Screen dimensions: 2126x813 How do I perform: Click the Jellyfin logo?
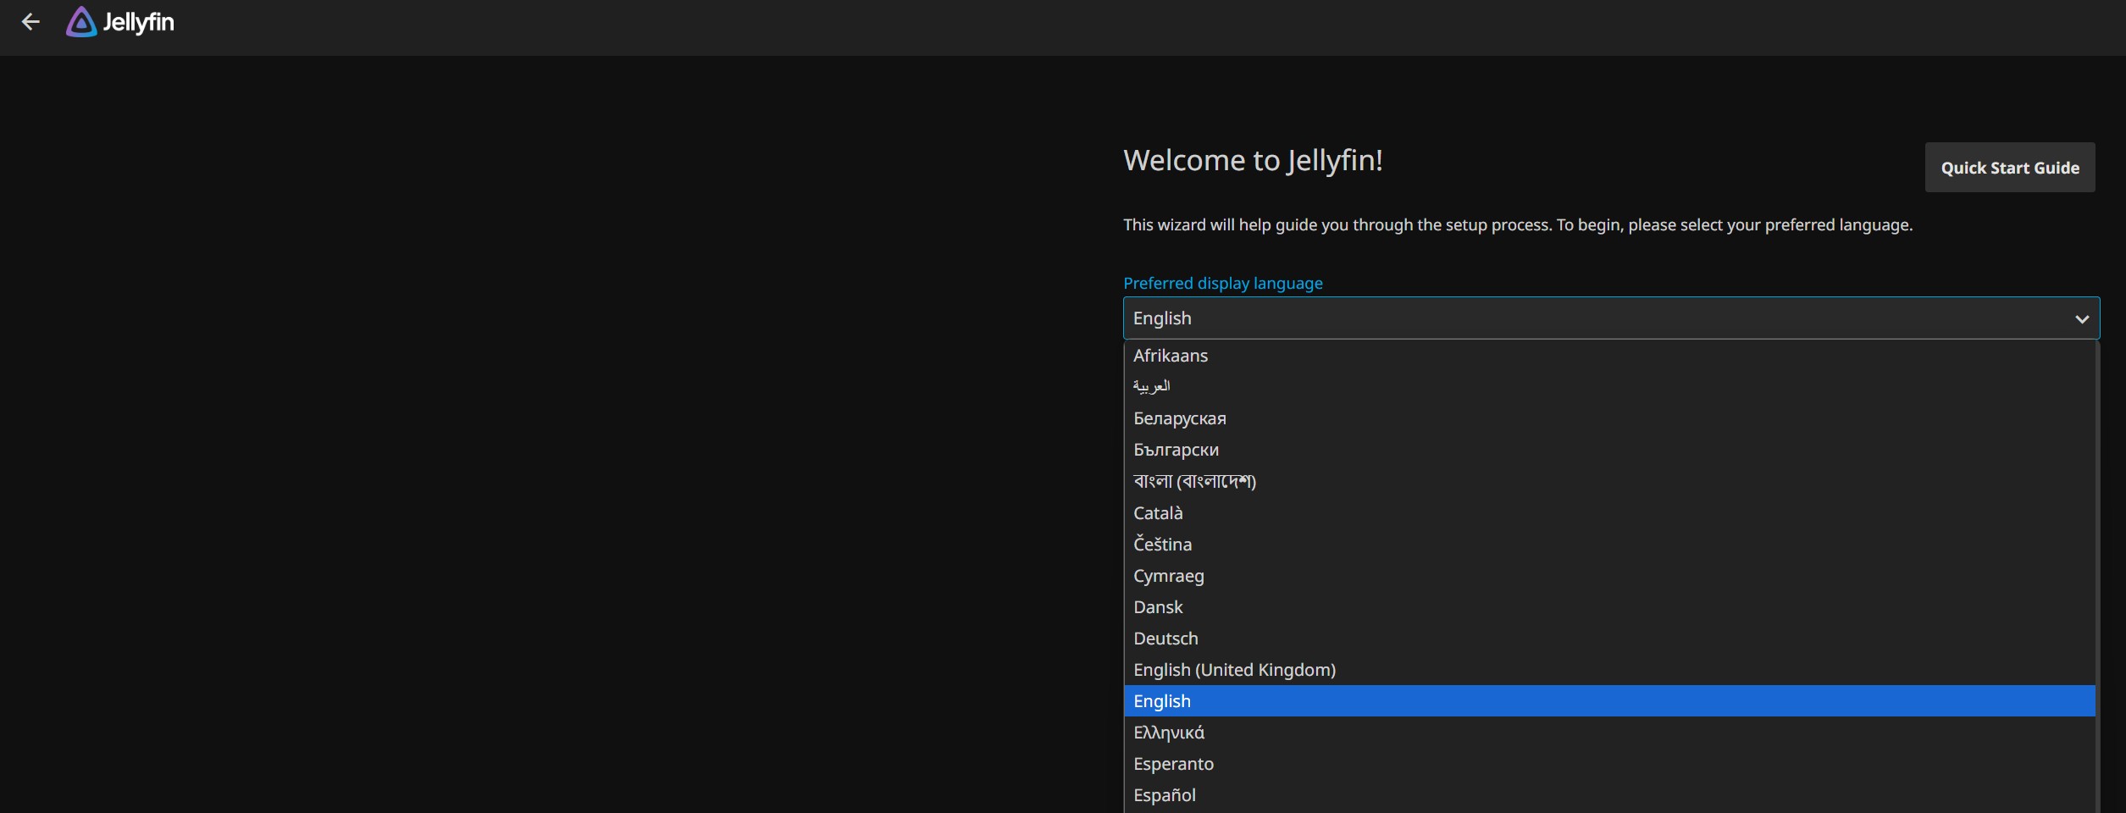pos(119,21)
